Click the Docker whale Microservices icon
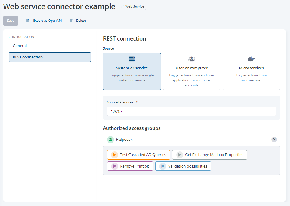Viewport: 290px width, 206px height. 251,59
